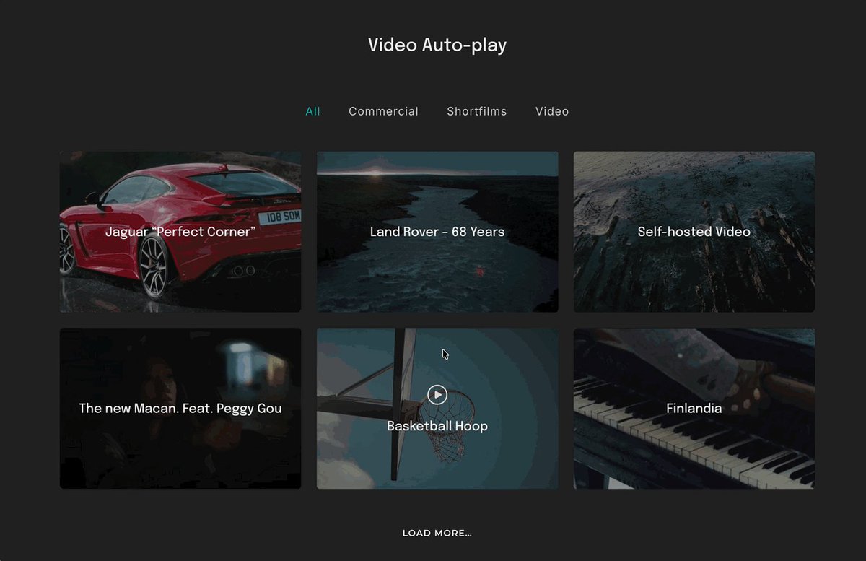Open the Peggy Gou Macan thumbnail

[180, 409]
